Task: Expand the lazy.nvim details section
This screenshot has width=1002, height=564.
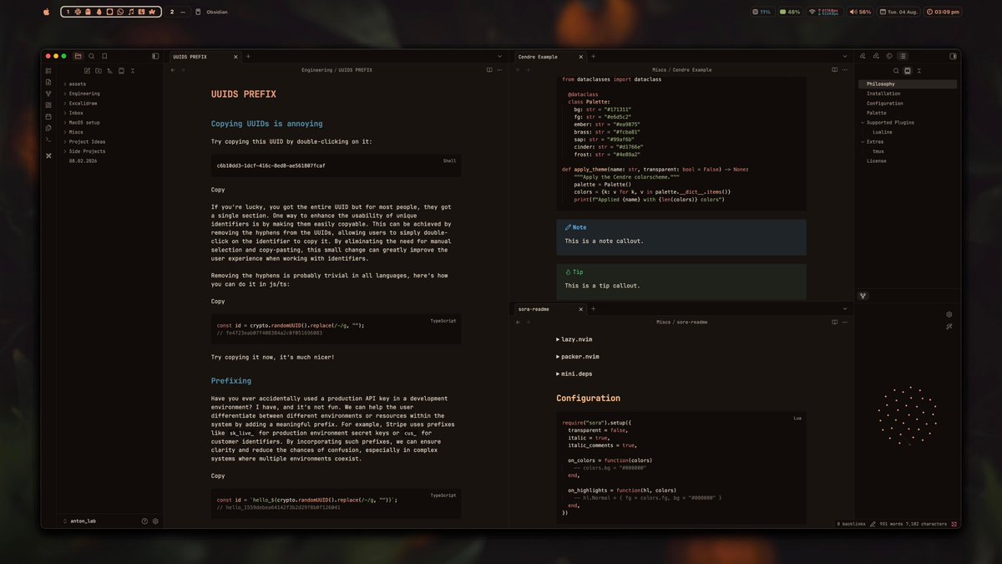Action: (x=573, y=340)
